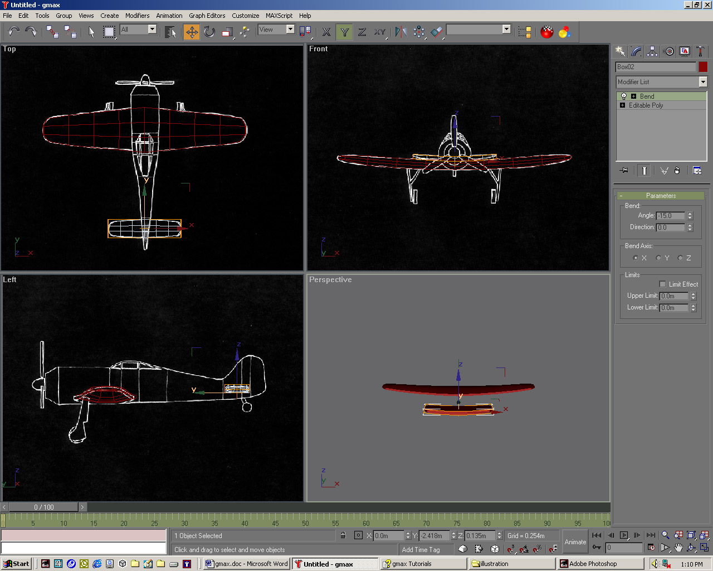Click the Add Time Tag label

(x=421, y=550)
